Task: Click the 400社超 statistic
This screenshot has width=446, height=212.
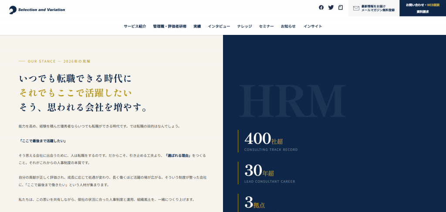Action: [264, 139]
